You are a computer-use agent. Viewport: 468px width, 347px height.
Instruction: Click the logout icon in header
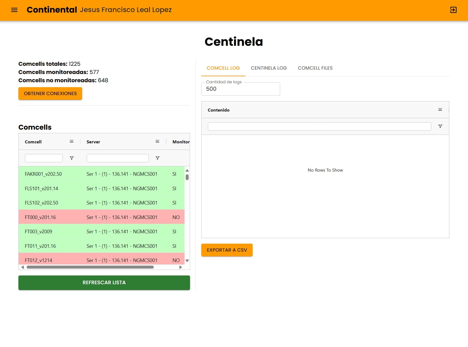click(453, 10)
